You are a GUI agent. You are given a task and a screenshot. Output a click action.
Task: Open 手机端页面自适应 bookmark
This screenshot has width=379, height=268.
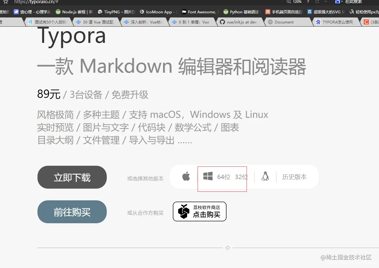pos(284,12)
